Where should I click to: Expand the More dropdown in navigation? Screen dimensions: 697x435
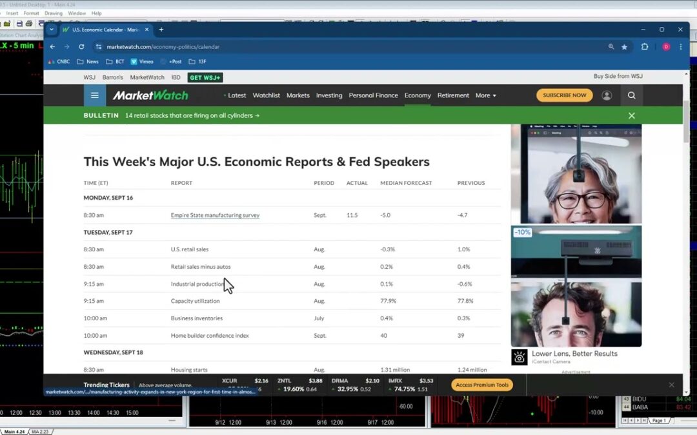(485, 95)
